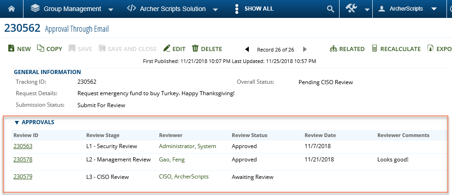This screenshot has height=195, width=452.
Task: Open the ArcherScripts user dropdown
Action: click(x=434, y=9)
